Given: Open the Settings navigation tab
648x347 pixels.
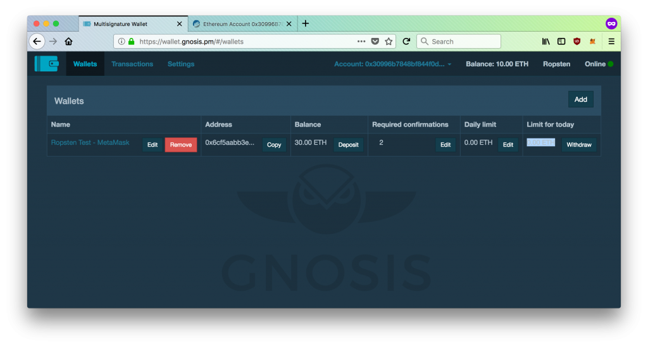Looking at the screenshot, I should click(181, 64).
